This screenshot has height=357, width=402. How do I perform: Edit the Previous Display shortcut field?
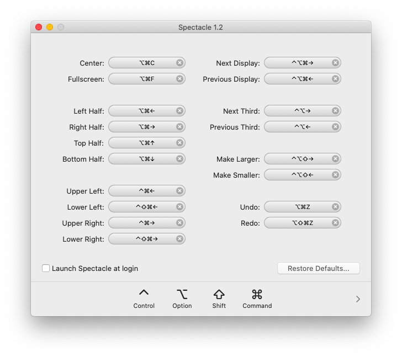point(303,79)
